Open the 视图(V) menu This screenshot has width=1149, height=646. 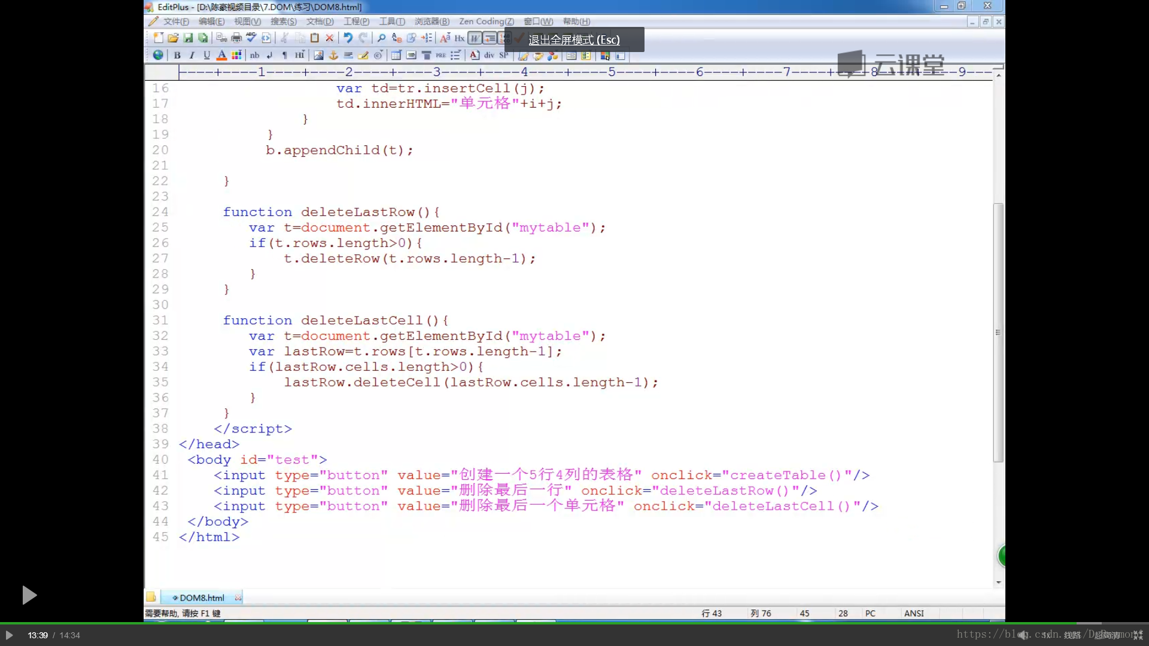pos(248,22)
